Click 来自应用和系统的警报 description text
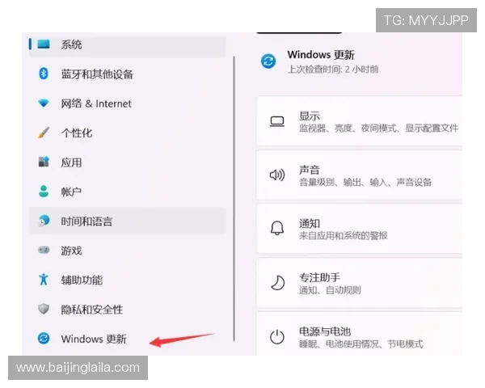Screen dimensions: 485x388 click(x=344, y=236)
